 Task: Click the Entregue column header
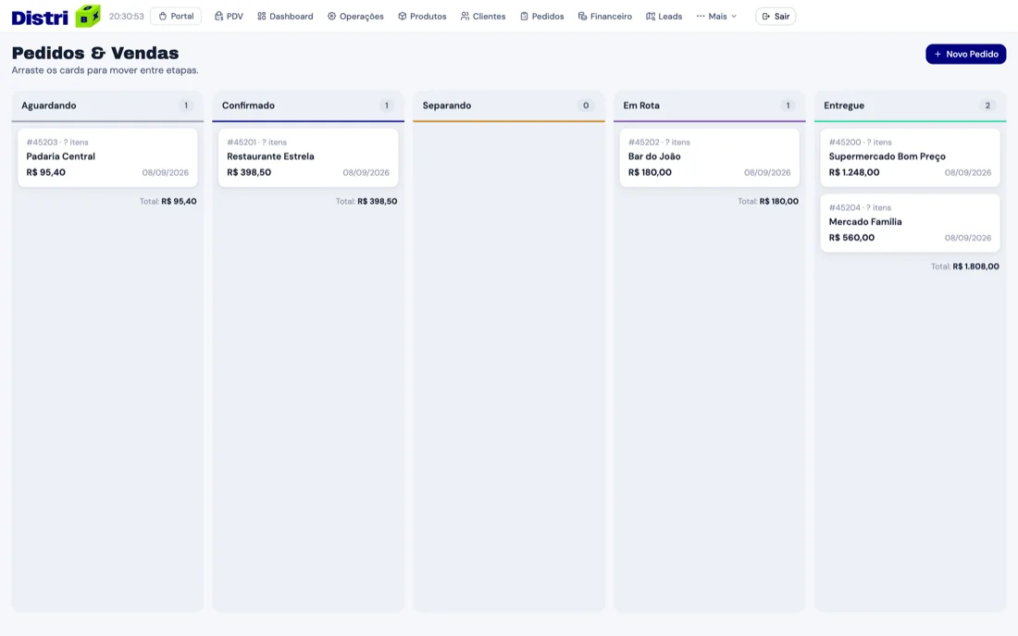911,106
